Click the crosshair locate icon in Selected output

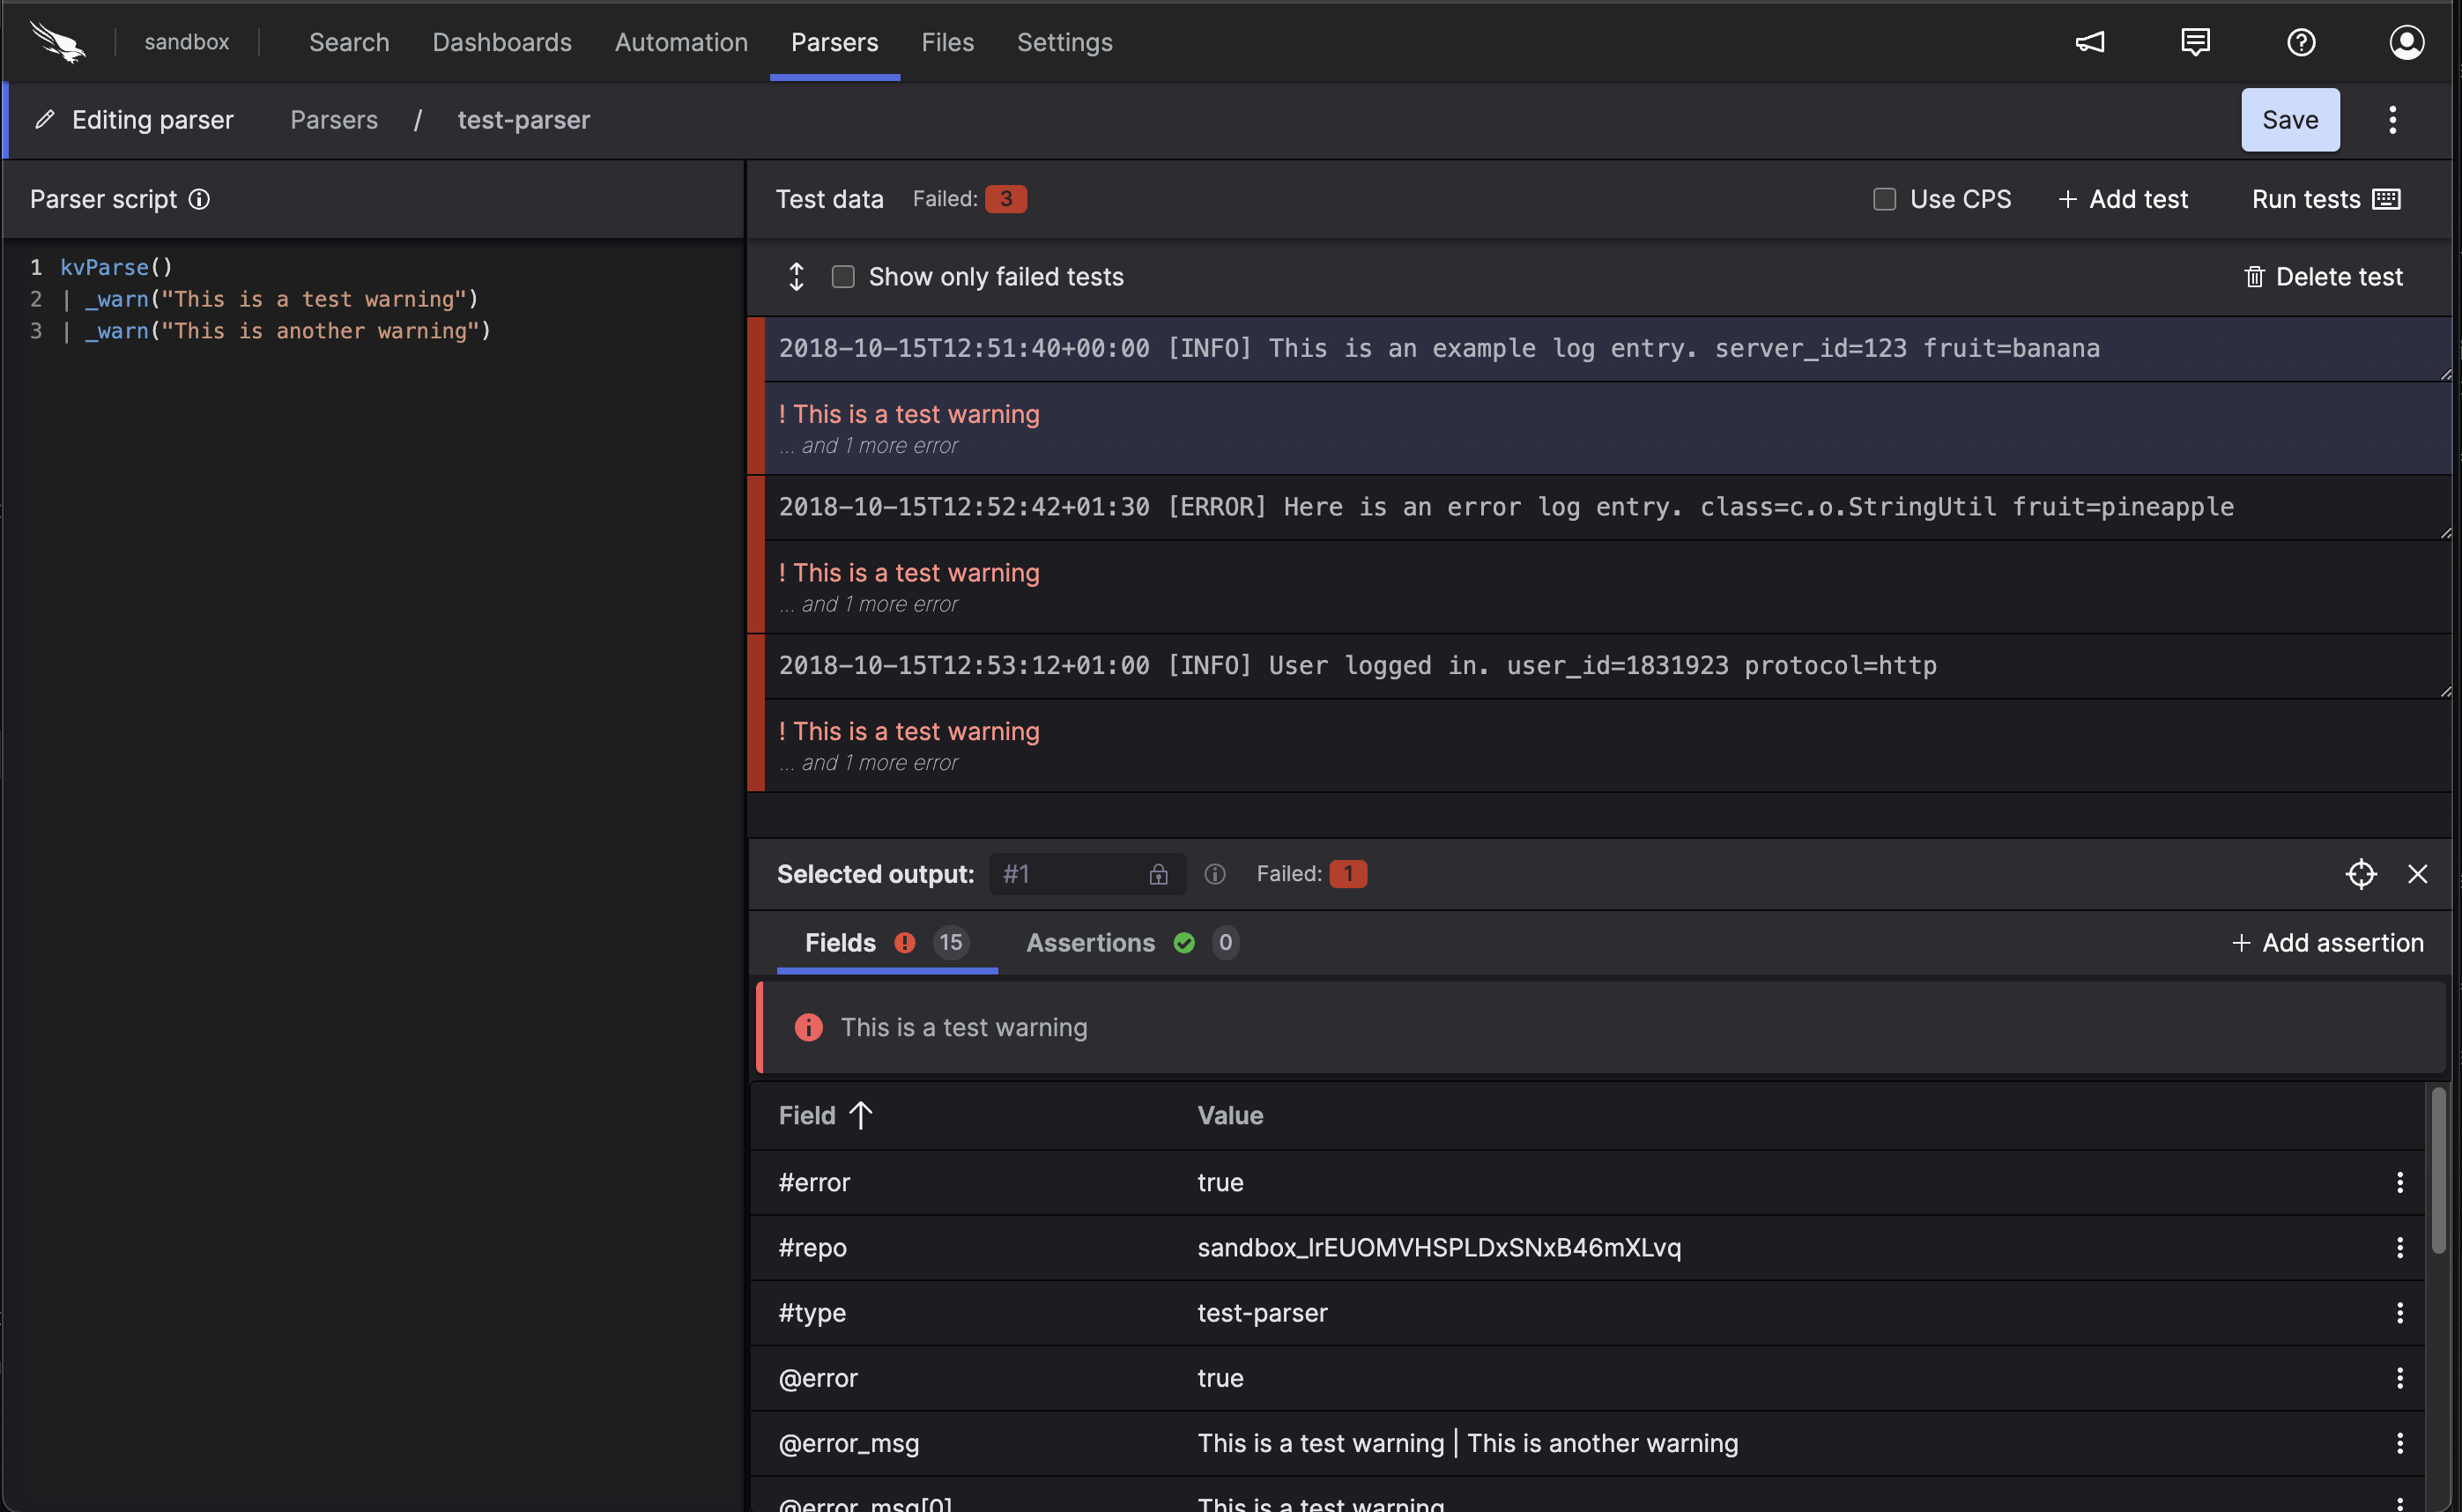point(2360,874)
